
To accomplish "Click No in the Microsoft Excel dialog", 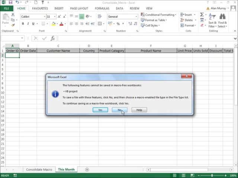I will pos(120,110).
